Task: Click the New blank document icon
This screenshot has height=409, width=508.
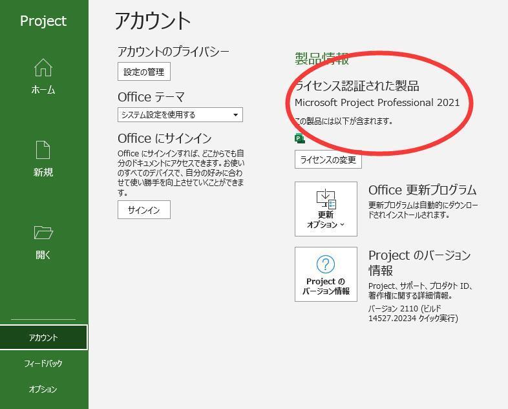Action: (x=43, y=150)
